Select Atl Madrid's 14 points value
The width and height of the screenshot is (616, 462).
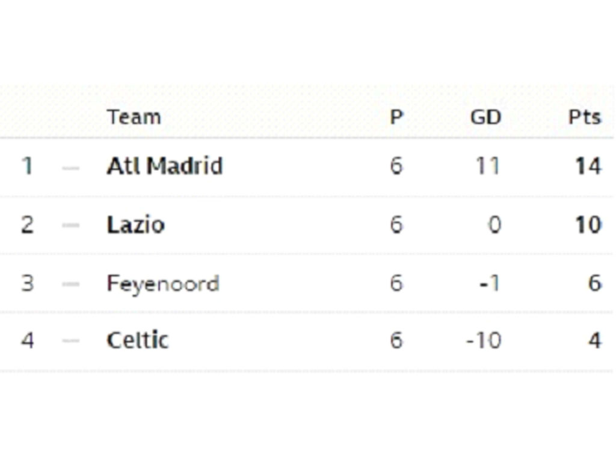(588, 166)
